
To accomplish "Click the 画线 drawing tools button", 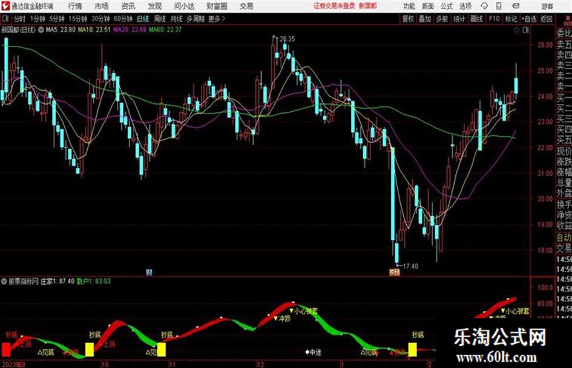I will [x=476, y=19].
